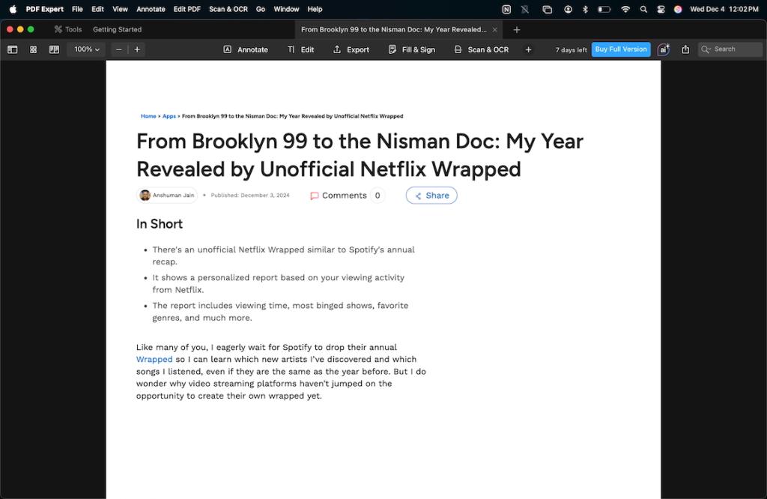Toggle the sidebar panel icon
Viewport: 767px width, 499px height.
13,49
